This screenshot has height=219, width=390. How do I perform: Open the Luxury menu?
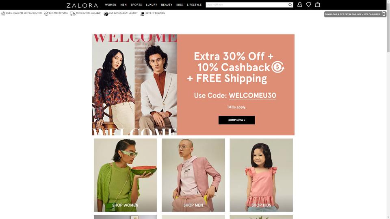[x=152, y=5]
